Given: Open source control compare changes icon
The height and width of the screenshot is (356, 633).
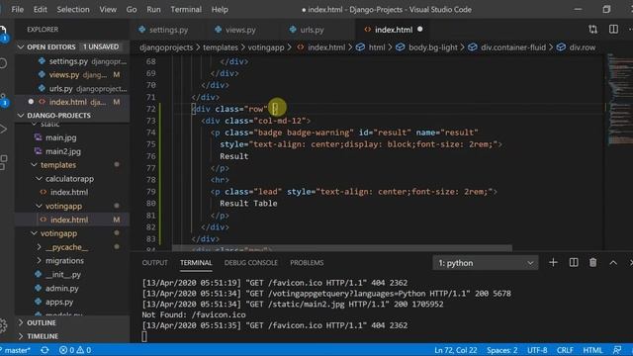Looking at the screenshot, I should (x=592, y=29).
